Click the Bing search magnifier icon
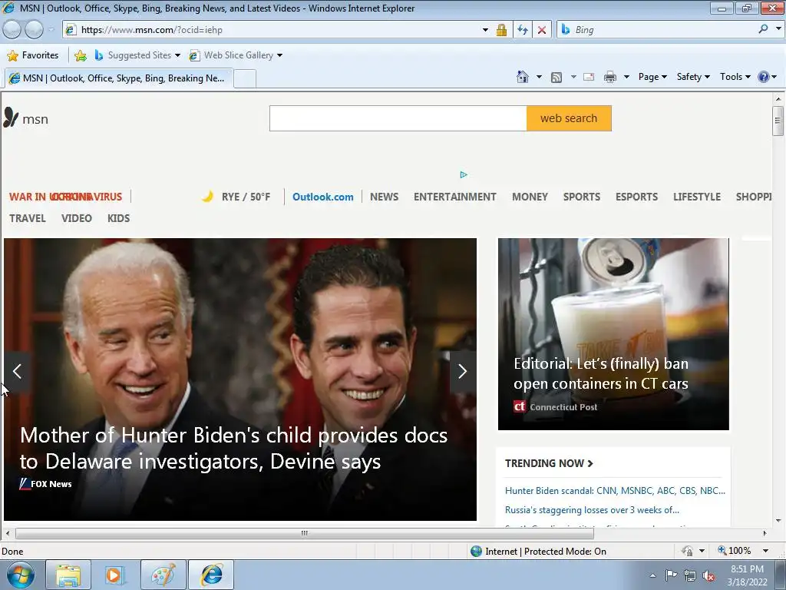 pos(763,29)
